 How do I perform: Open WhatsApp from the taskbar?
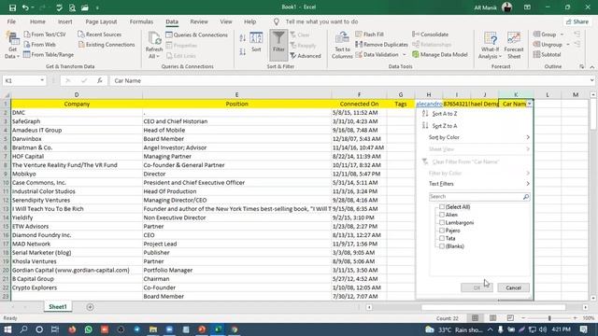click(89, 329)
